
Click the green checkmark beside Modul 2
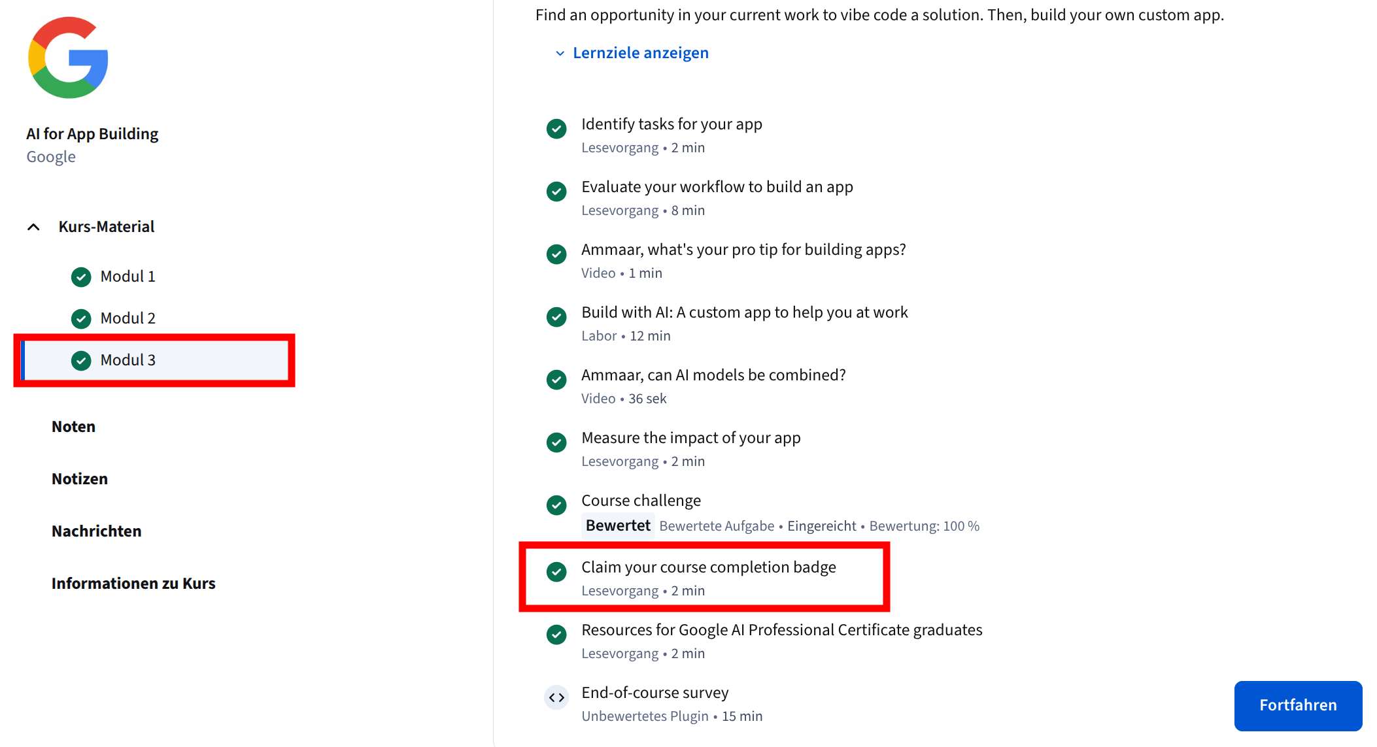click(81, 319)
